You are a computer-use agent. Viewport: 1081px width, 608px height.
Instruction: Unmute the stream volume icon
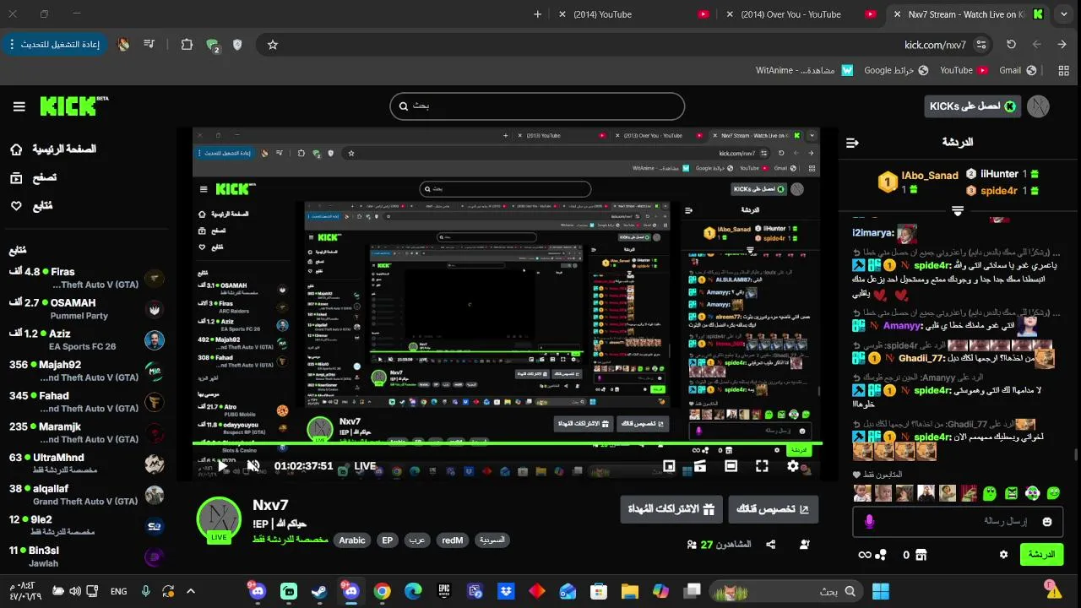[253, 466]
